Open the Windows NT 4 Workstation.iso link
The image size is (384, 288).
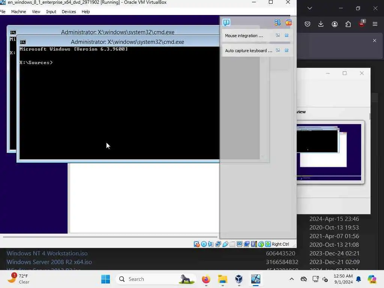coord(47,253)
